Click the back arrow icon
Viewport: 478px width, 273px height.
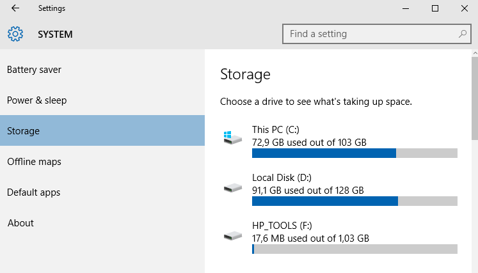15,8
